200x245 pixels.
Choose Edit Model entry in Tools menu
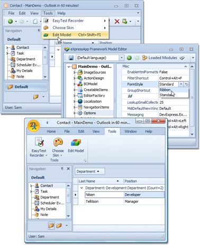point(75,35)
